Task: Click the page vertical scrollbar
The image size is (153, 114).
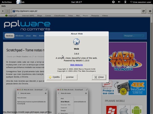Action: coord(152,64)
